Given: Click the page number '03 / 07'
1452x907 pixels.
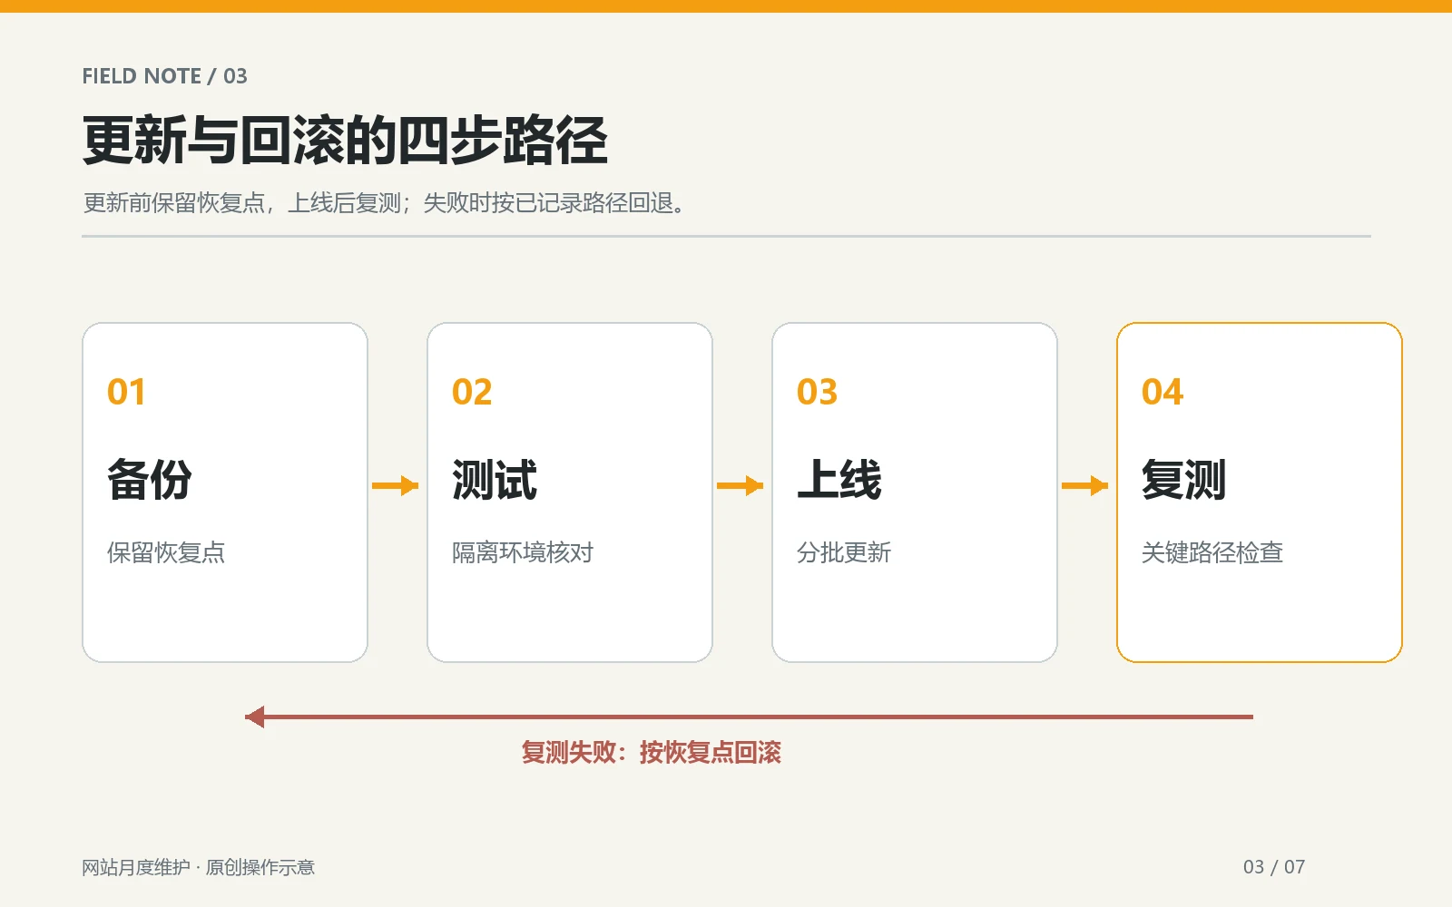Looking at the screenshot, I should tap(1274, 867).
